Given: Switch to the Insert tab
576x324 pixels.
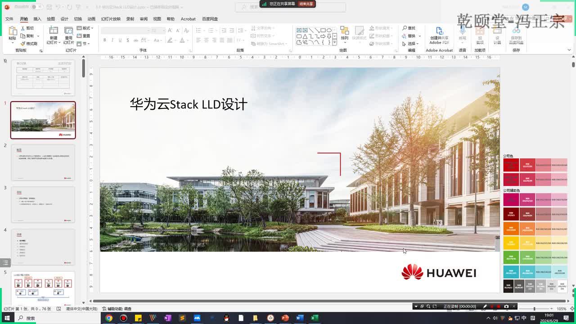Looking at the screenshot, I should (37, 19).
